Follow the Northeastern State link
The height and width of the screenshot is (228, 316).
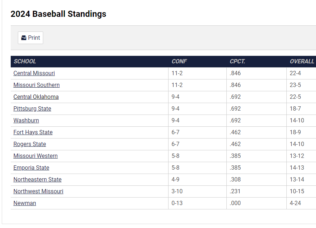pos(37,180)
